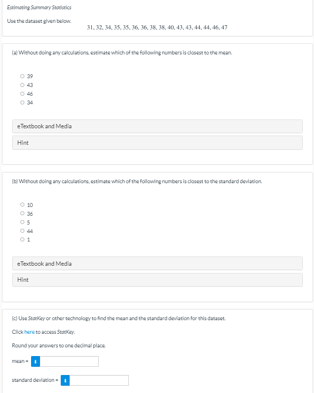Select 1 as the standard deviation estimate

click(x=22, y=239)
